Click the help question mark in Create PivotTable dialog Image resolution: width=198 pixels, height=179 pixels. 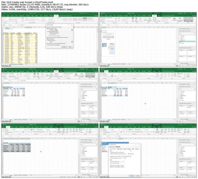coord(69,25)
